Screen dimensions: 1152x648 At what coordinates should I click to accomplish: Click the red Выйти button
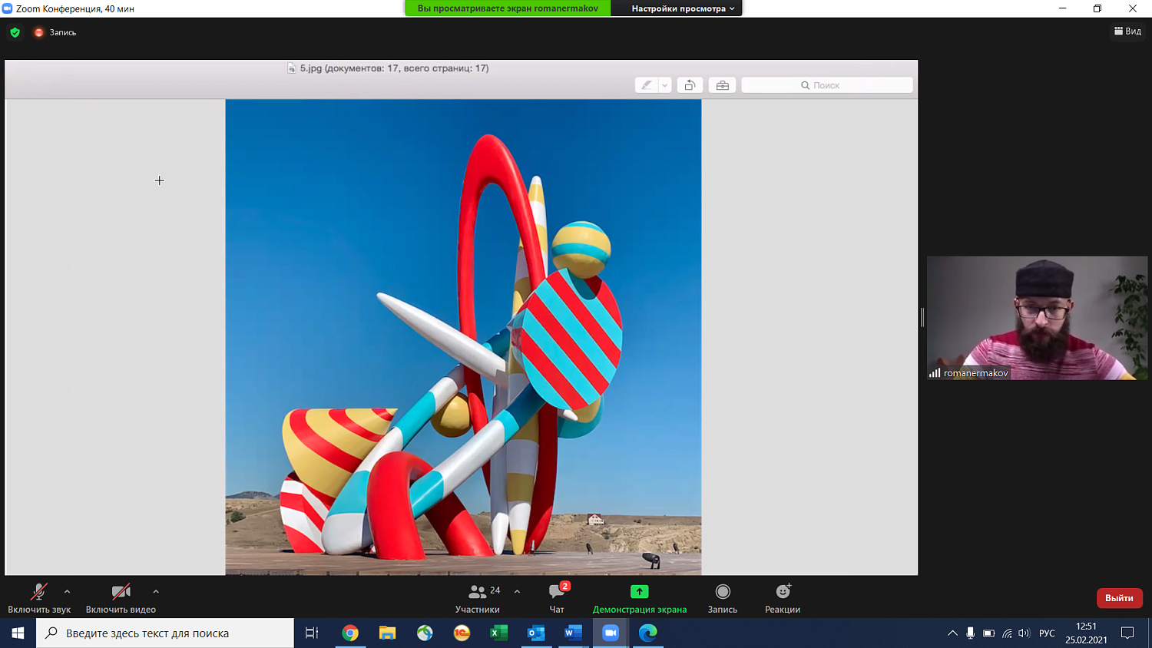pyautogui.click(x=1119, y=598)
